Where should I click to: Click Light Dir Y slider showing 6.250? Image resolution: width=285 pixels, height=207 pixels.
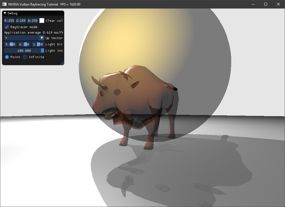pyautogui.click(x=24, y=44)
